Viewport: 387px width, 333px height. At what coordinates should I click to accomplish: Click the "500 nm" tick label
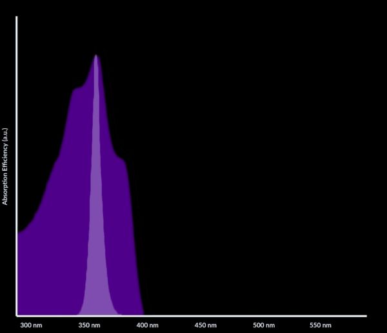point(263,325)
